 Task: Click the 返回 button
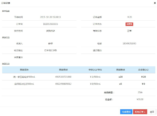point(152,112)
